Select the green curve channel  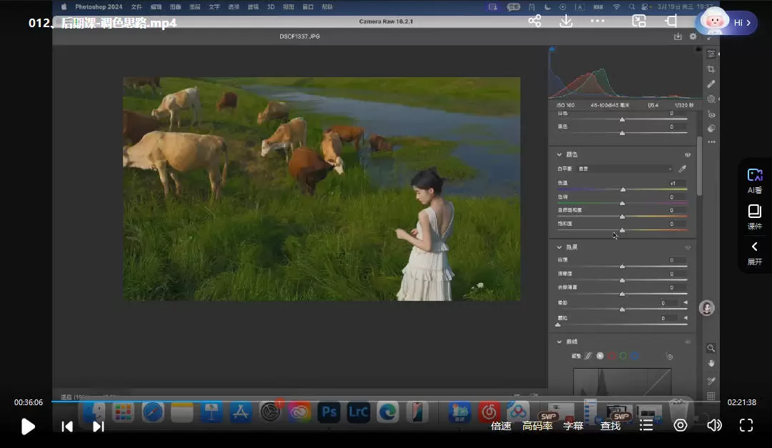tap(623, 356)
